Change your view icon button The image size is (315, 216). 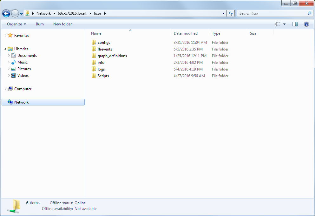coord(278,24)
